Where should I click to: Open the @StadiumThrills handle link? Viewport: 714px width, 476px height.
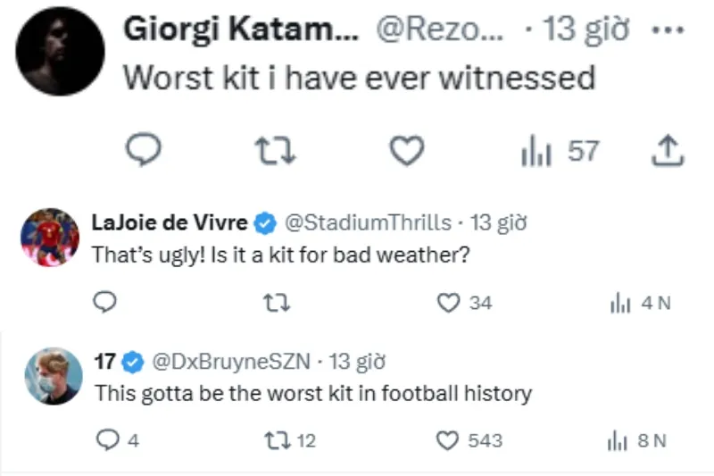coord(368,222)
